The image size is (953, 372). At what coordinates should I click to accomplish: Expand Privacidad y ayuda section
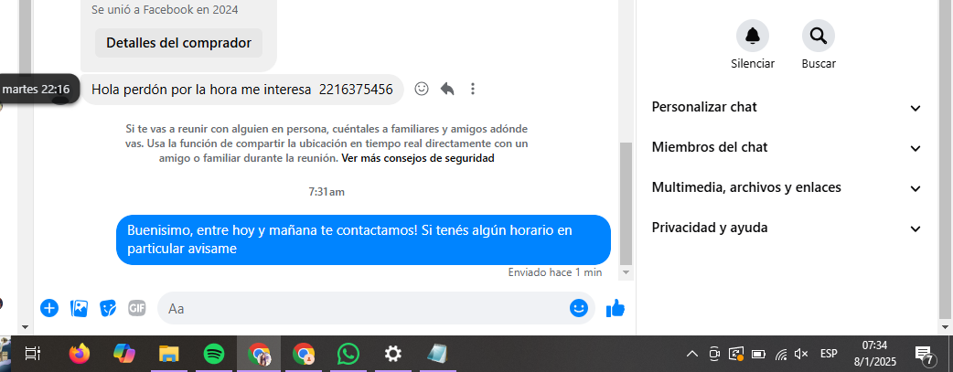[787, 229]
